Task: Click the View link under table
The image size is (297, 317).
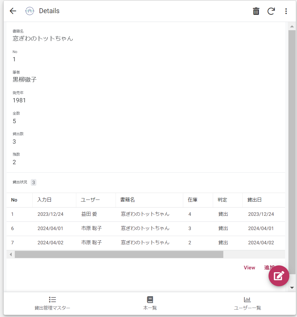Action: coord(249,268)
